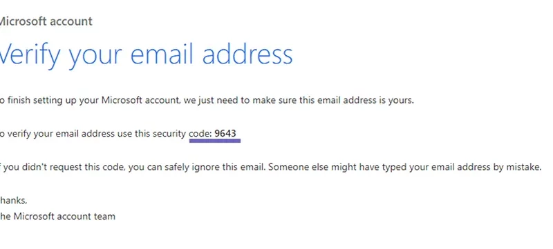Image resolution: width=553 pixels, height=249 pixels.
Task: Click the security code number 9643
Action: [x=225, y=133]
